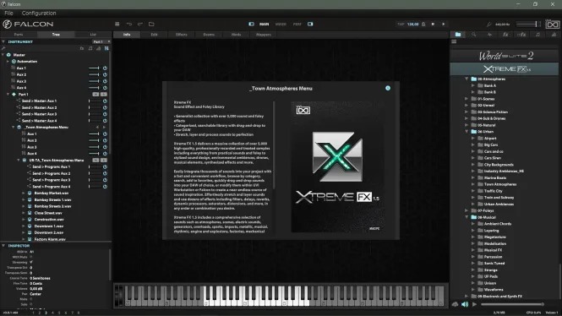Open the Events tab

209,35
